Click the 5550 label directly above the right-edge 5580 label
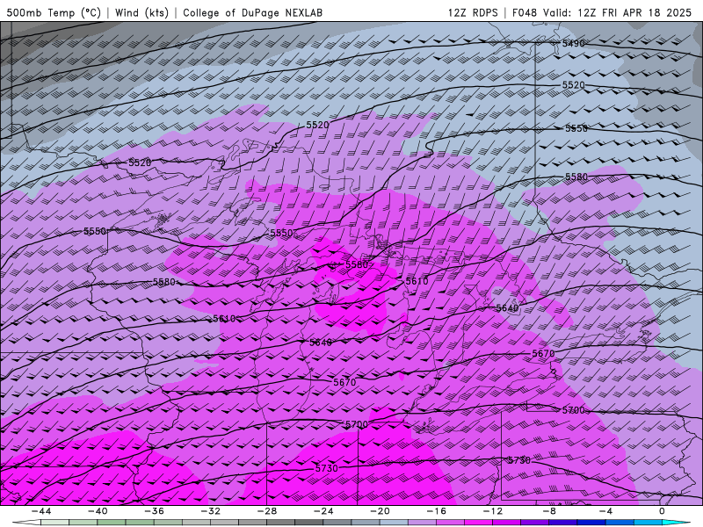Viewport: 703px width, 527px height. coord(576,128)
